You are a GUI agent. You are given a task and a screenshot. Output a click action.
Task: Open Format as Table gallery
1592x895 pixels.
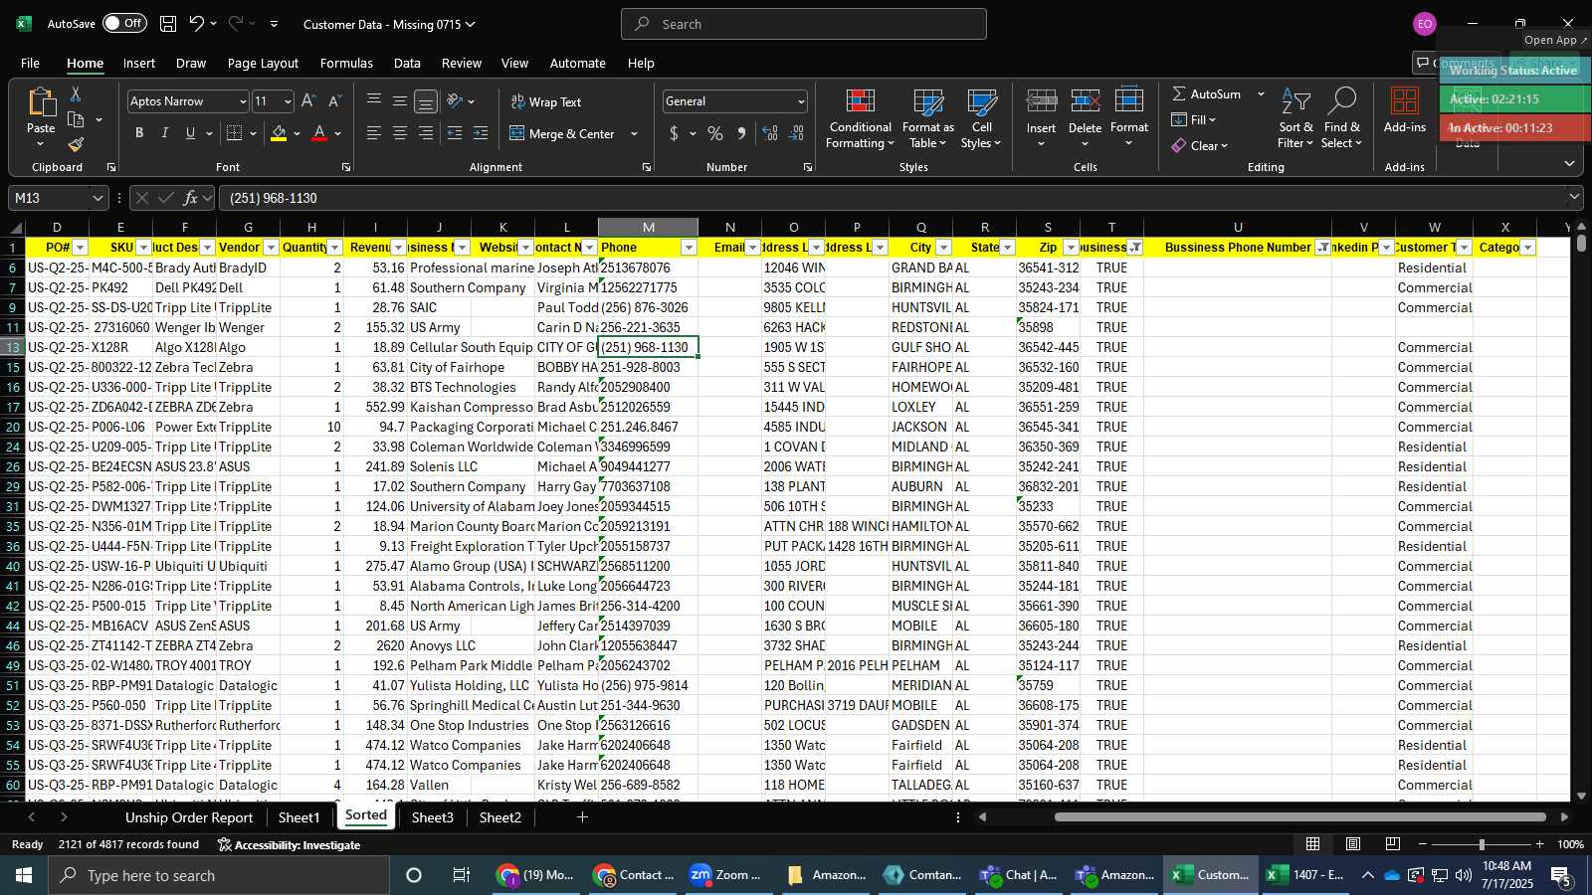click(x=927, y=119)
